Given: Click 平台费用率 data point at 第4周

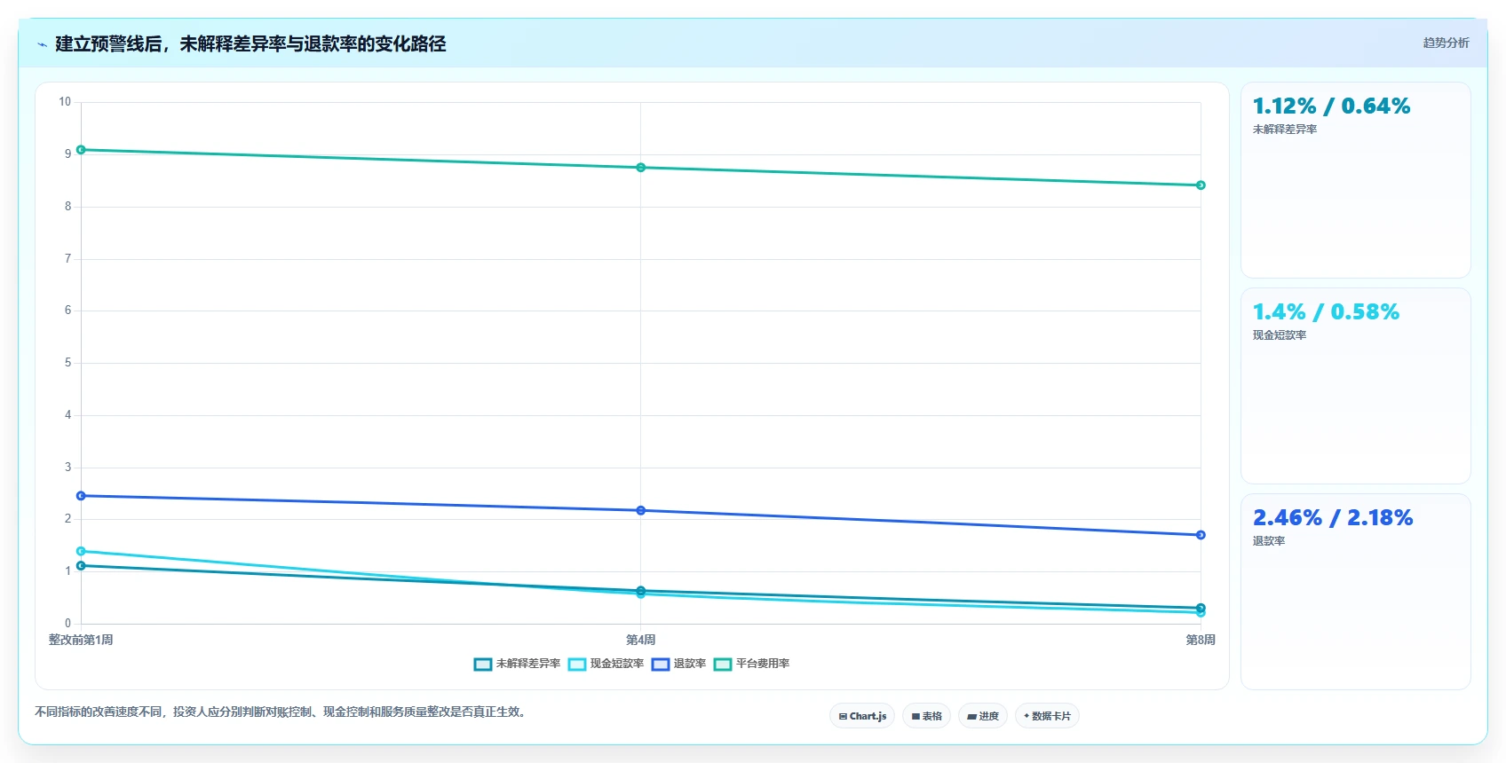Looking at the screenshot, I should point(641,168).
